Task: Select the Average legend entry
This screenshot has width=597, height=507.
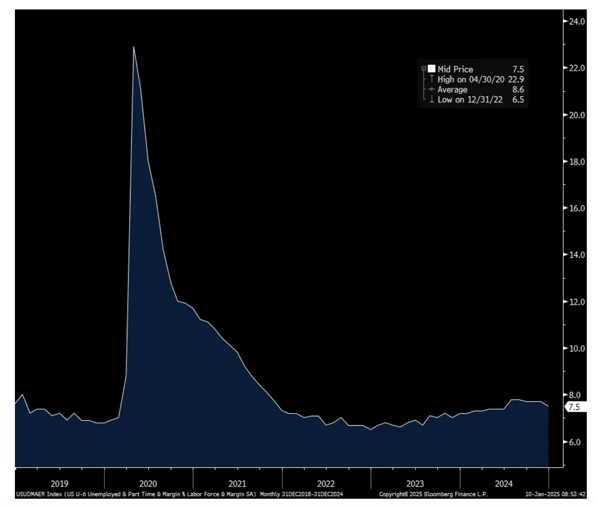Action: (x=452, y=90)
